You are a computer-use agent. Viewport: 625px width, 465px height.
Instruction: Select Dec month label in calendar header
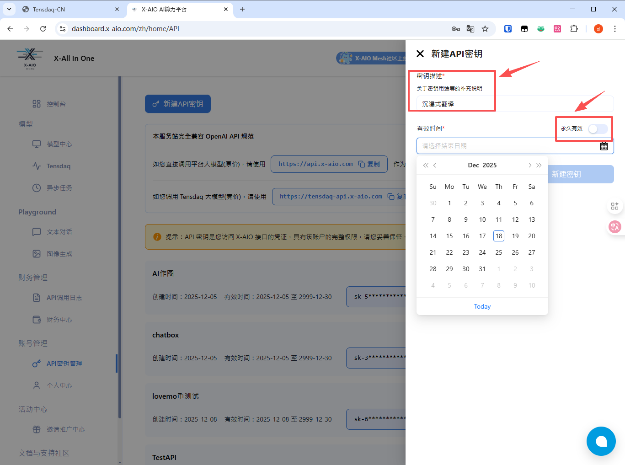click(x=474, y=165)
